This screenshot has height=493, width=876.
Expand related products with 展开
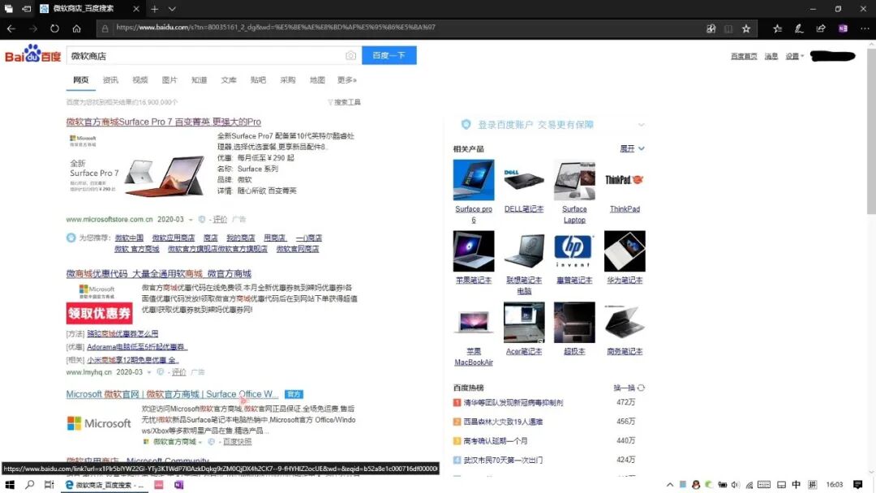[632, 148]
